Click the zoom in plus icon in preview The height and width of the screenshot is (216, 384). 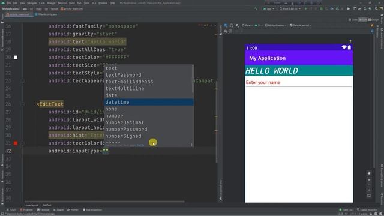tap(369, 180)
